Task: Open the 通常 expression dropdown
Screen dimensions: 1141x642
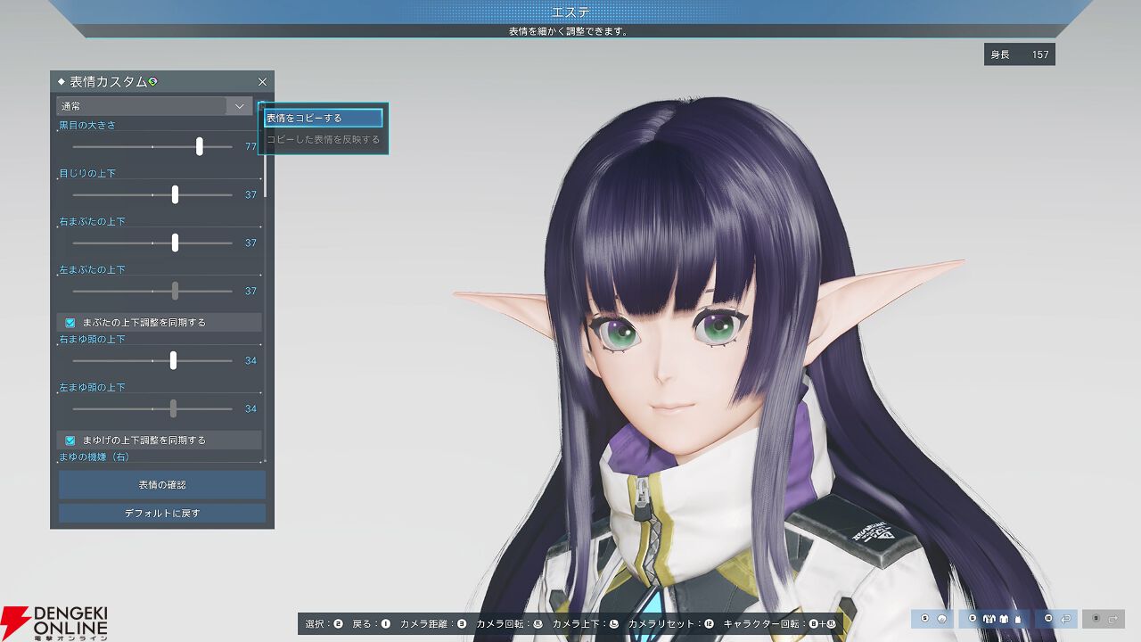Action: click(154, 106)
